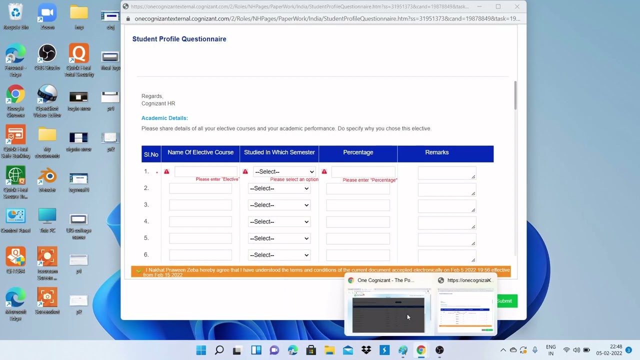Open the volume control in system tray

click(576, 350)
